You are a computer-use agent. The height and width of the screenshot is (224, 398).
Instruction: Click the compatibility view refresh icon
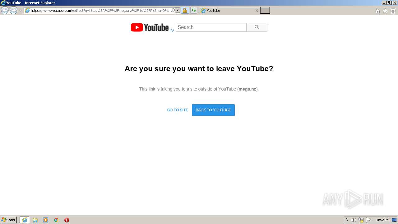[194, 11]
